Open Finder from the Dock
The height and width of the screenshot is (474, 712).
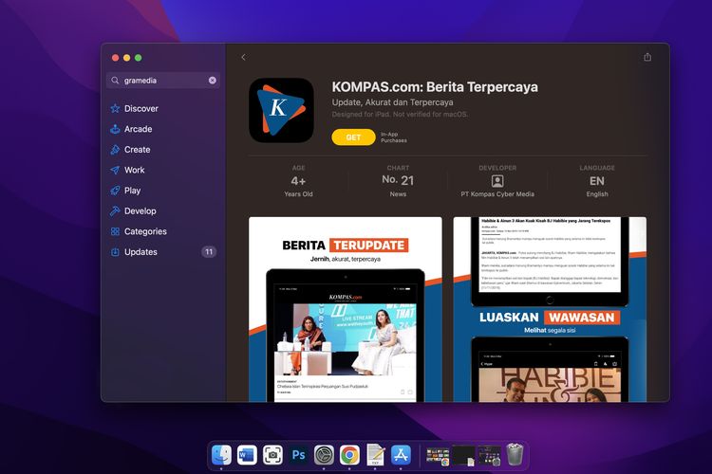pyautogui.click(x=221, y=455)
